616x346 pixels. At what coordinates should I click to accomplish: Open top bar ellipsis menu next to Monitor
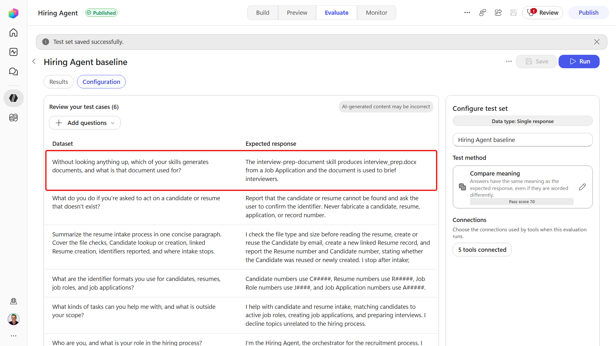[467, 13]
